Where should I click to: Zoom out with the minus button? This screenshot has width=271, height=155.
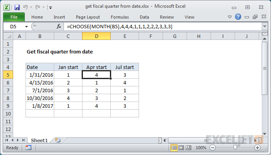click(213, 148)
